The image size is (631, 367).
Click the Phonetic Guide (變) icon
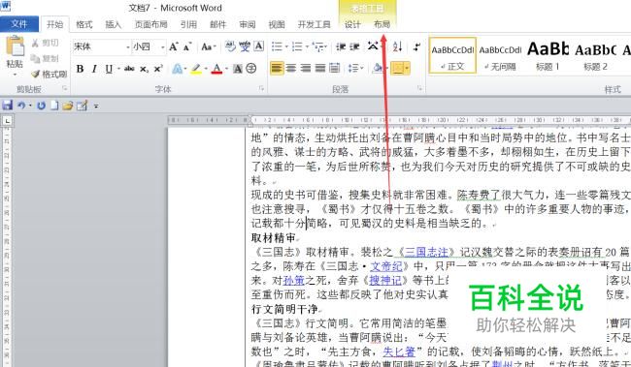tap(245, 46)
